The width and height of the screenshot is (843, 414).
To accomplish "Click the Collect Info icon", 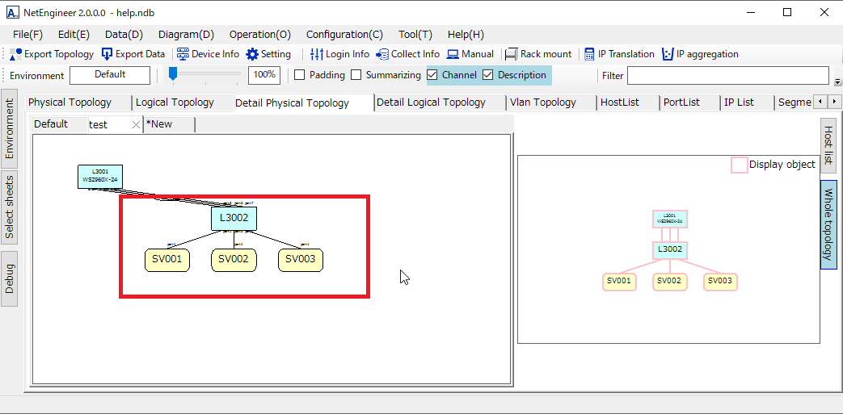I will [382, 54].
